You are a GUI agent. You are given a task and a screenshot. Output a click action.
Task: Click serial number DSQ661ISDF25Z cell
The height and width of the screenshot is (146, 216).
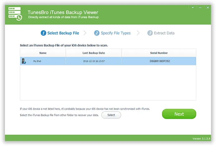[x=159, y=61]
